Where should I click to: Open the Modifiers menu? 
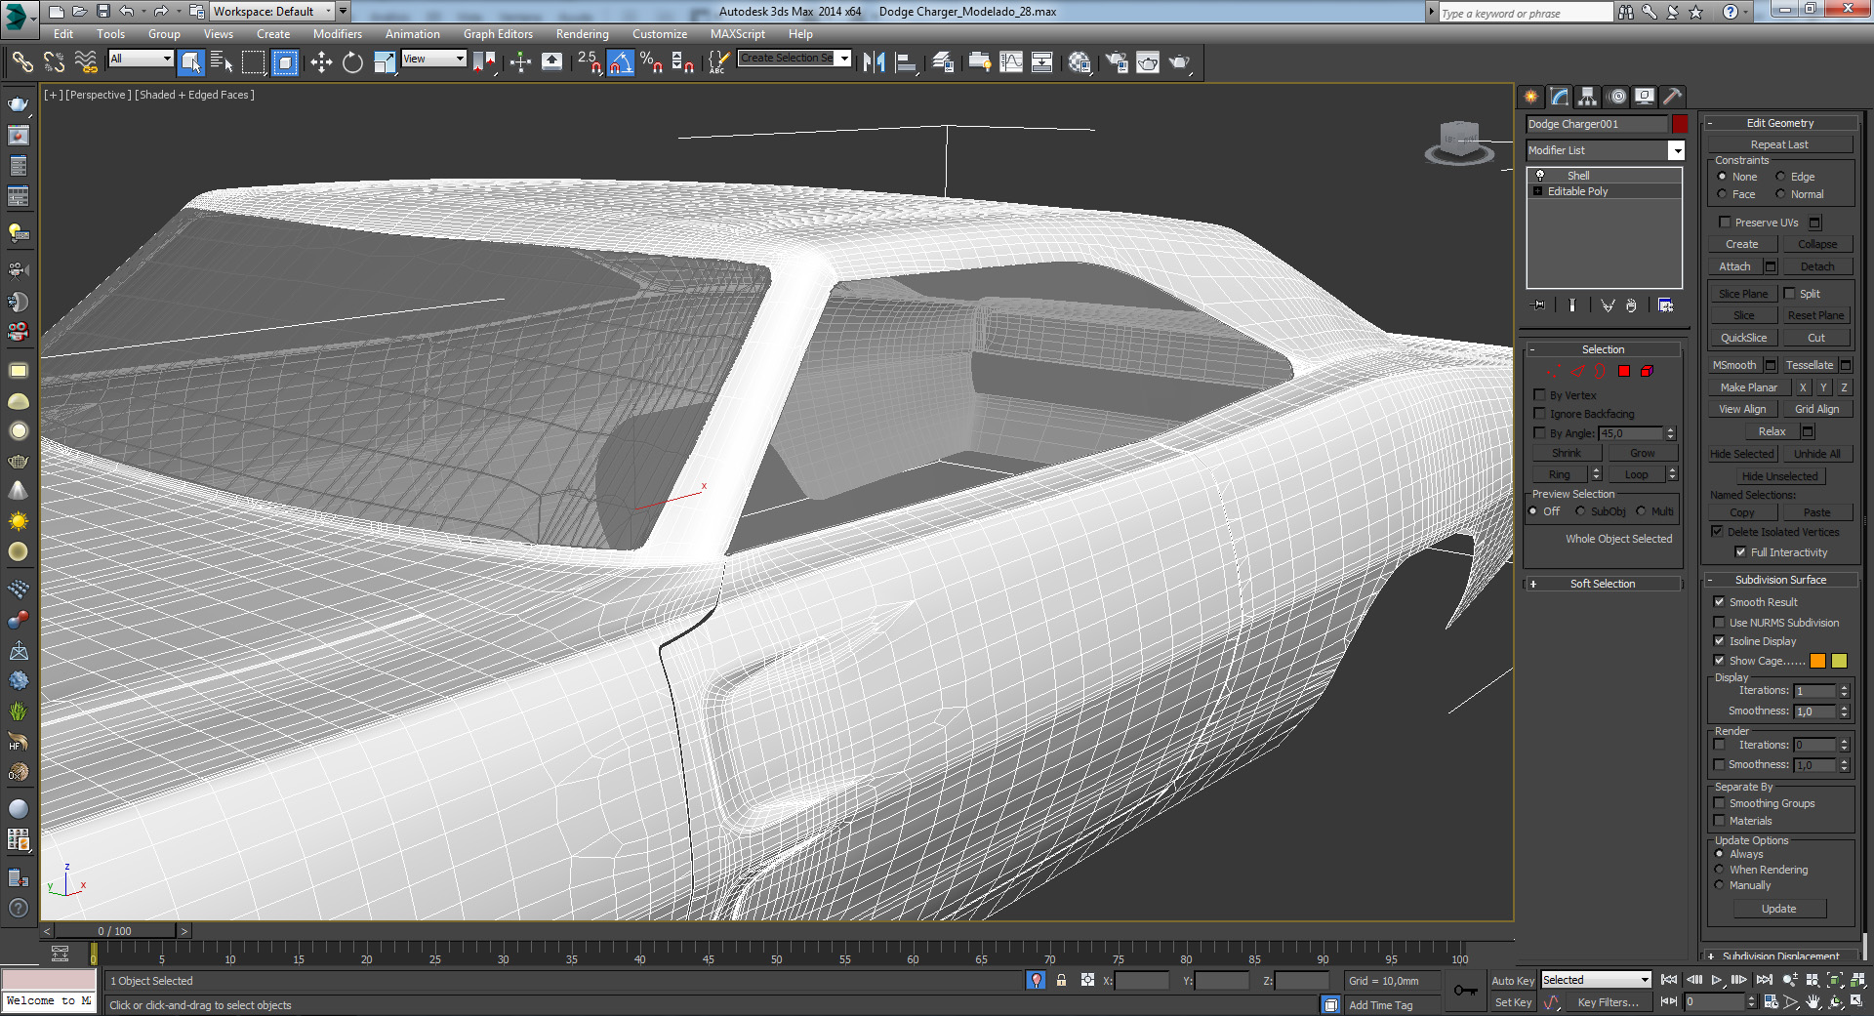(337, 34)
